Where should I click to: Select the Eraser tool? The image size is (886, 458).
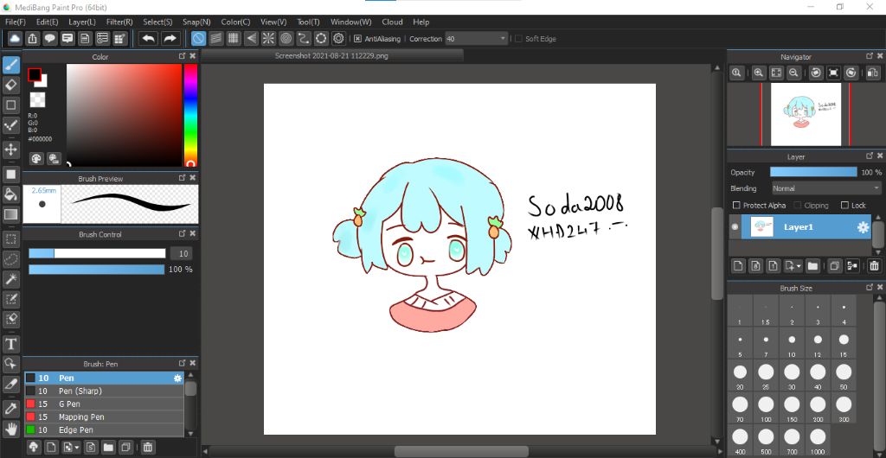[10, 86]
